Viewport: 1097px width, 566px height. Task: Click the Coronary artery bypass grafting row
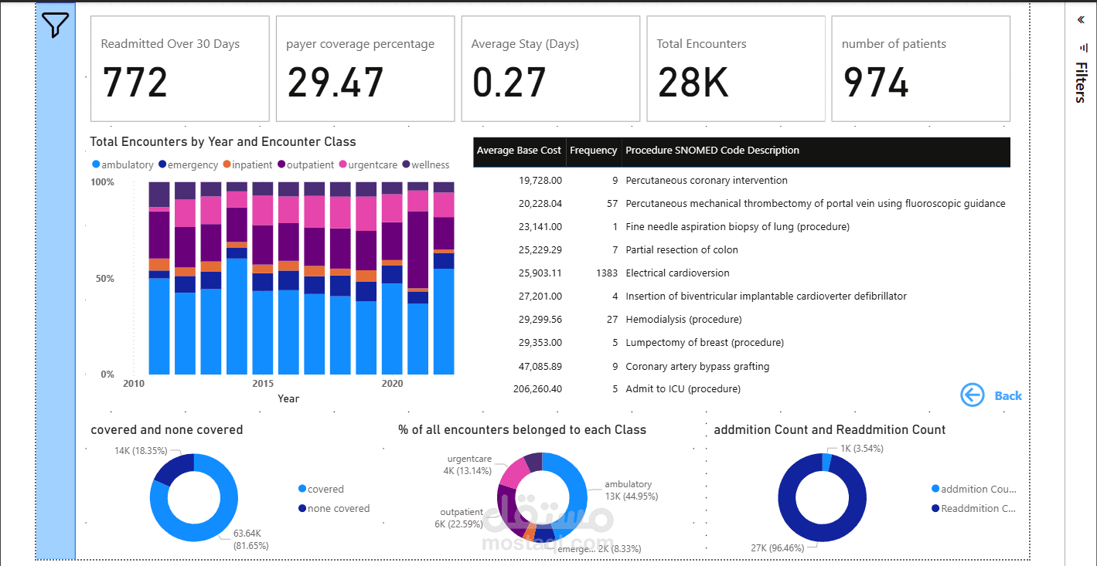(x=741, y=366)
